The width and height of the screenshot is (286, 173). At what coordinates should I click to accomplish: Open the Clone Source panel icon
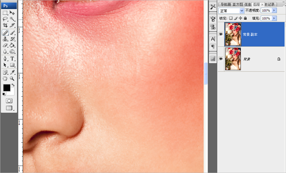coord(213,27)
